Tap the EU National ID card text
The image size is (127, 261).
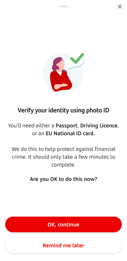(70, 133)
